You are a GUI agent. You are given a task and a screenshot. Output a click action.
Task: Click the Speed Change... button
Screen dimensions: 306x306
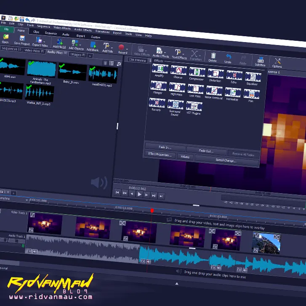pyautogui.click(x=226, y=160)
